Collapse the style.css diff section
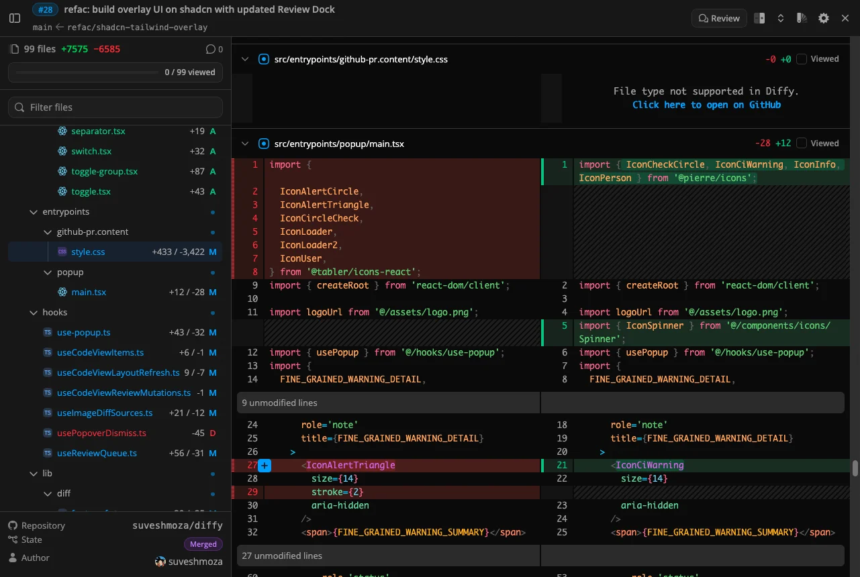This screenshot has height=577, width=860. (245, 59)
